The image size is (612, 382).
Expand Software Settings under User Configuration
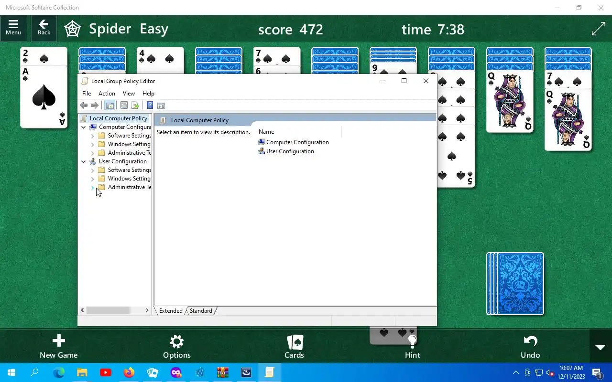click(93, 170)
